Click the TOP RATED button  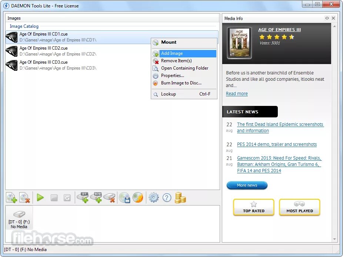[254, 207]
